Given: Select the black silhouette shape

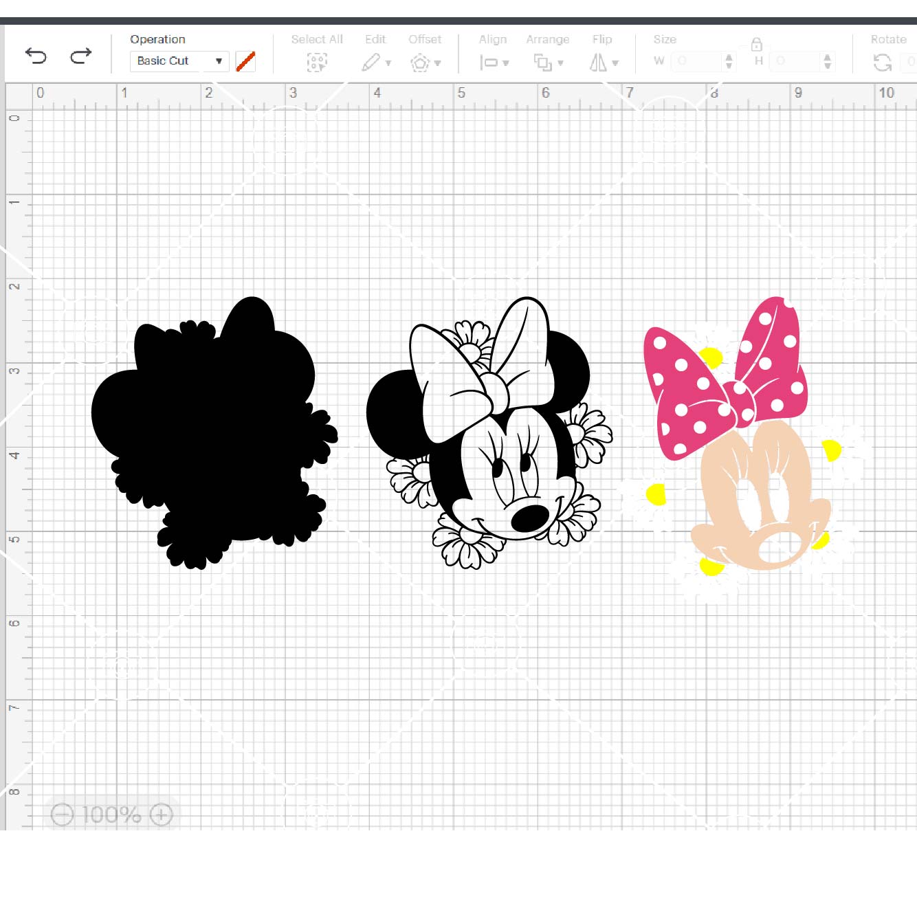Looking at the screenshot, I should pos(214,433).
